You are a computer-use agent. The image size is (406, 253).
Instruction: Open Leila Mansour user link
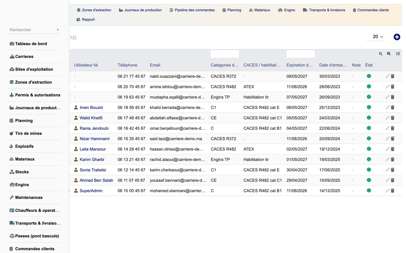coord(93,149)
